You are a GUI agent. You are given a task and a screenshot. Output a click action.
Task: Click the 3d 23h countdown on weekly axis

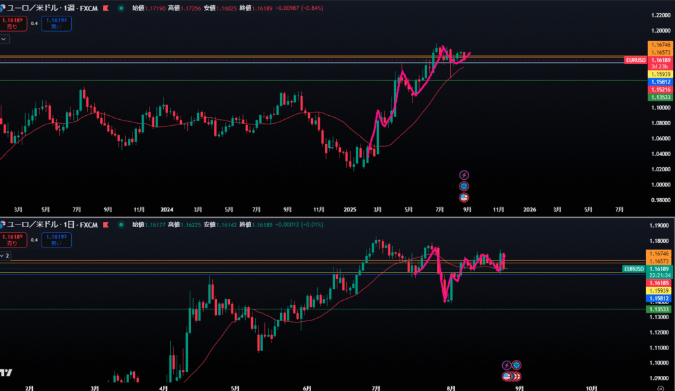(660, 66)
